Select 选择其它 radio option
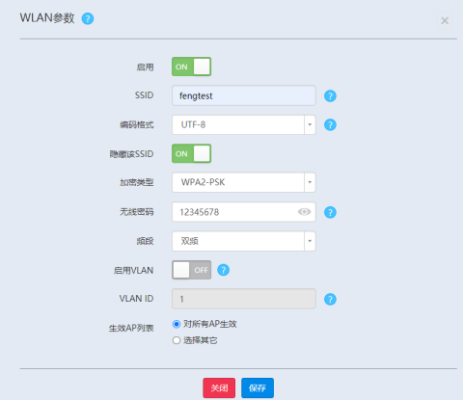The height and width of the screenshot is (400, 463). [x=177, y=340]
